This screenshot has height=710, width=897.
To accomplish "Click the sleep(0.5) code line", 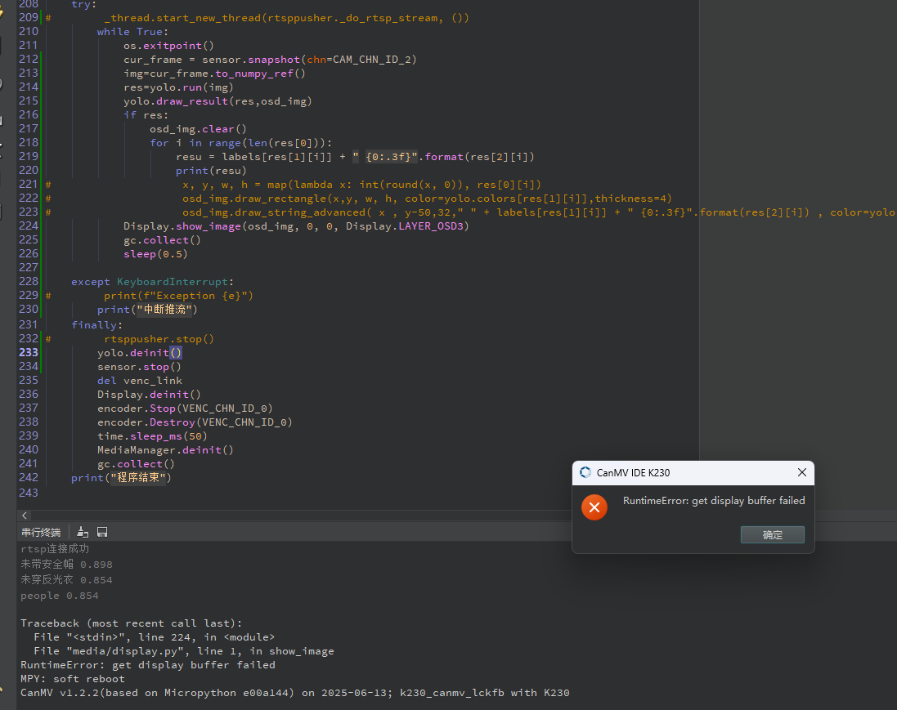I will 155,254.
